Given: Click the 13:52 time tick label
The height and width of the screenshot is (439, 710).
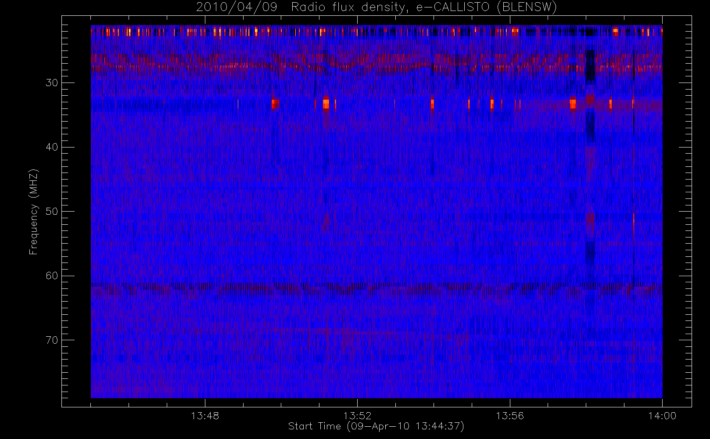Looking at the screenshot, I should pyautogui.click(x=357, y=416).
